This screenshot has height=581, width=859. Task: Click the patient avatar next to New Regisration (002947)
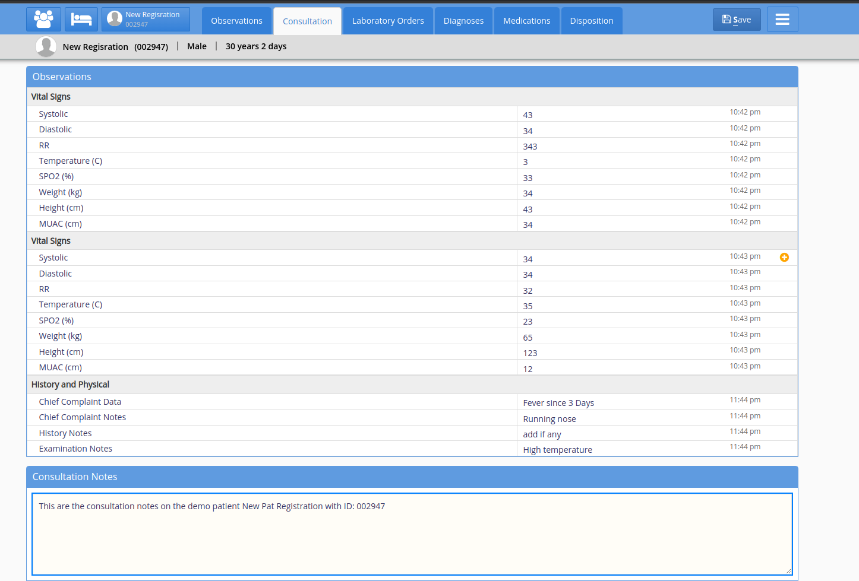(46, 46)
